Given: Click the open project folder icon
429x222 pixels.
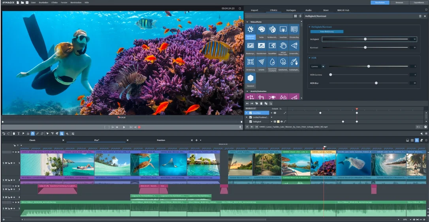Looking at the screenshot, I should (23, 2).
